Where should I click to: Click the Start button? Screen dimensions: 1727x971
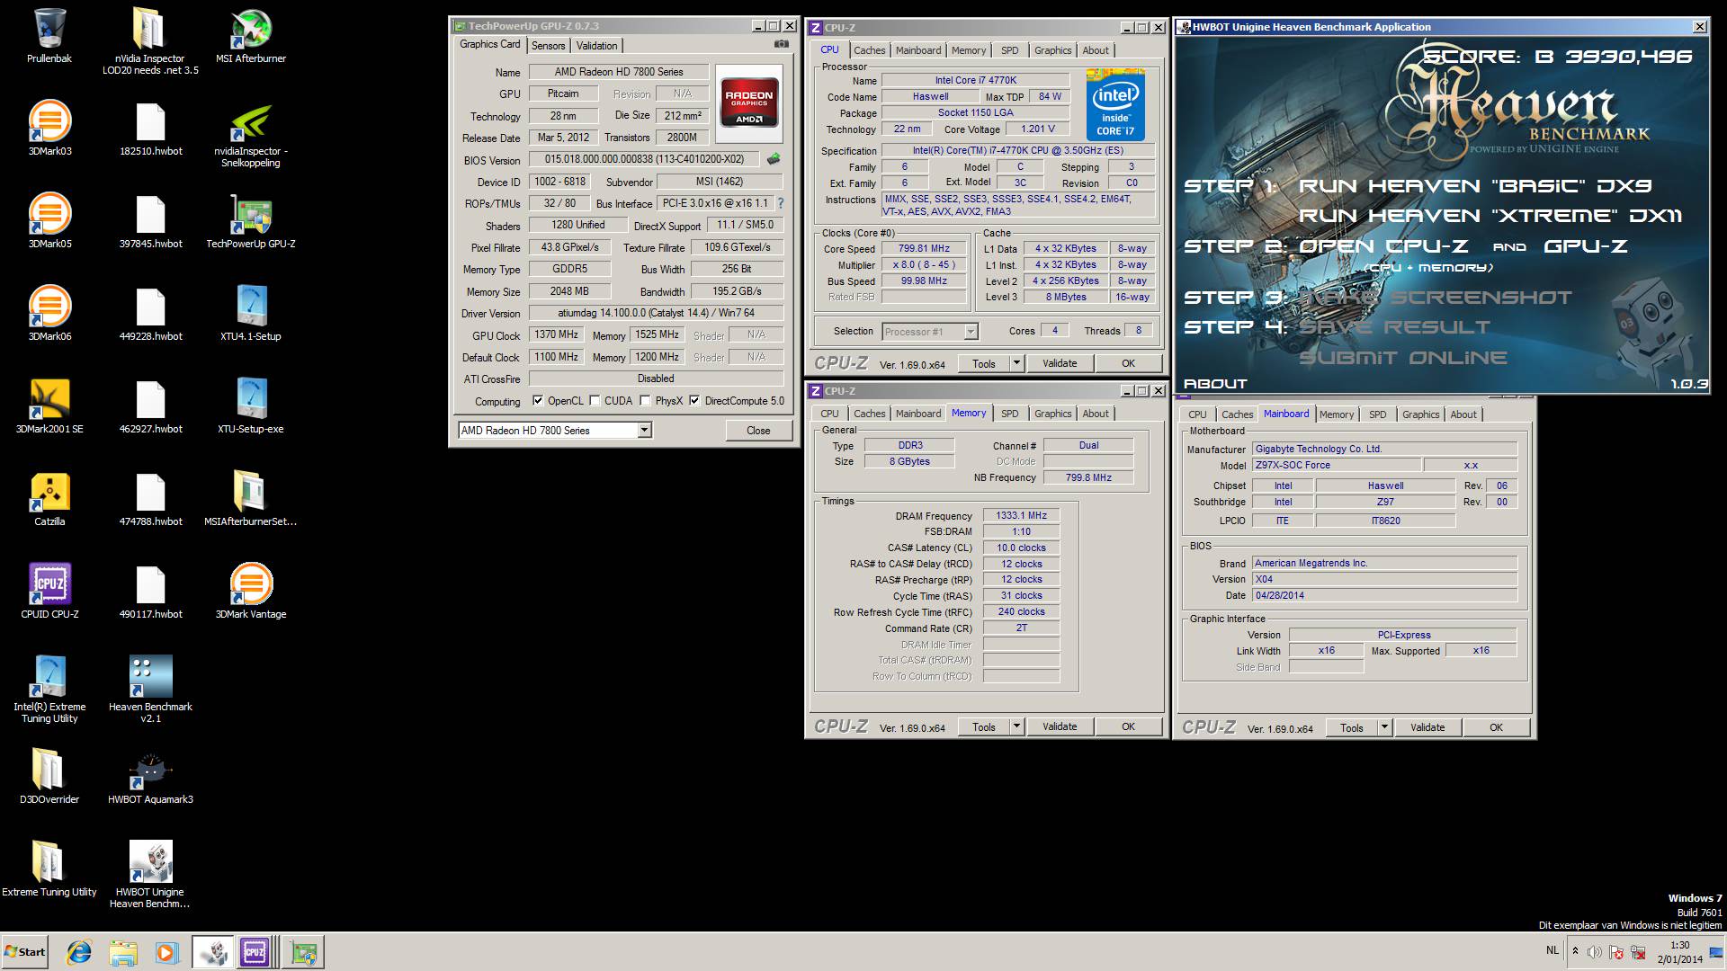pyautogui.click(x=24, y=952)
